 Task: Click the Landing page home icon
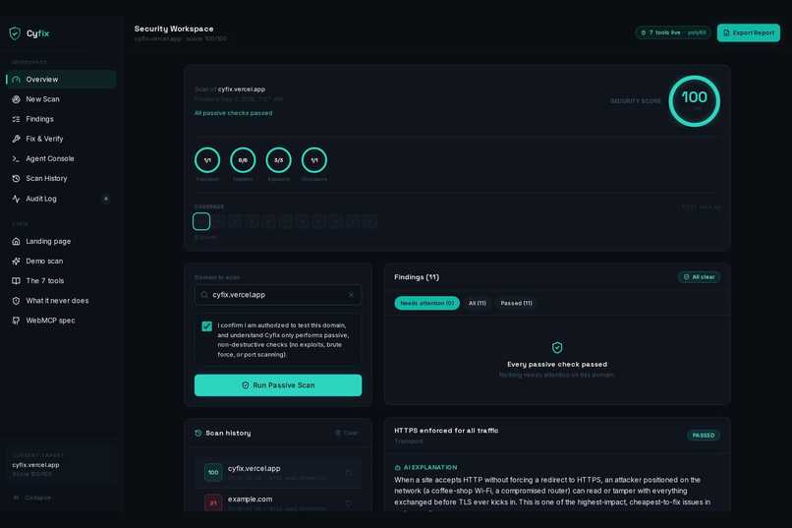tap(16, 241)
